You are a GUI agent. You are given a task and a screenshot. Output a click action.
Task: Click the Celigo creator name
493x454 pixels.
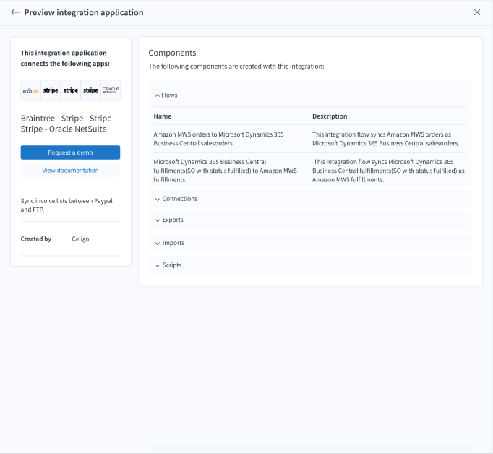(x=80, y=239)
